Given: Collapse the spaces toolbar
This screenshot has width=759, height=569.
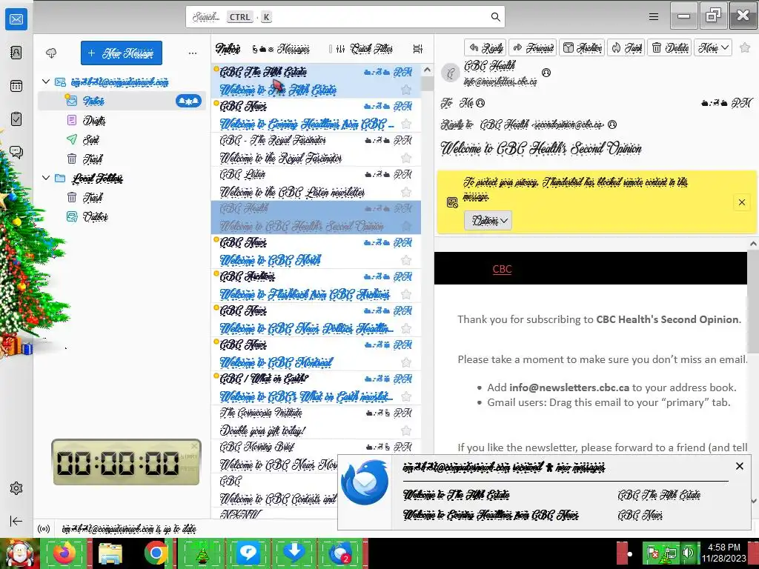Looking at the screenshot, I should [16, 521].
